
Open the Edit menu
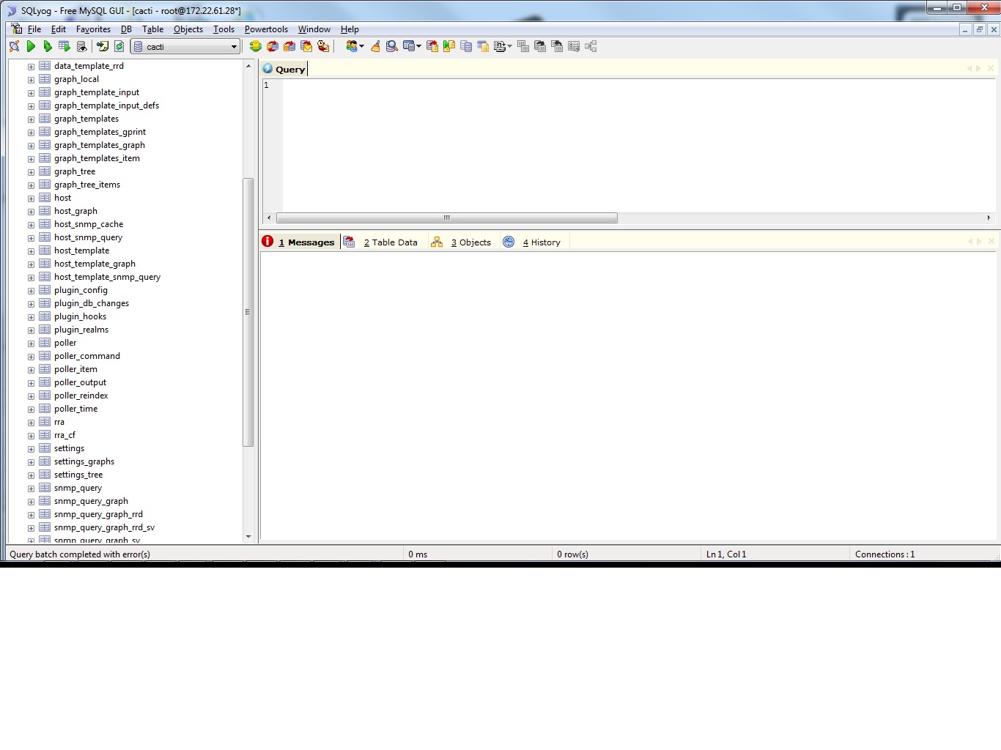pos(59,29)
